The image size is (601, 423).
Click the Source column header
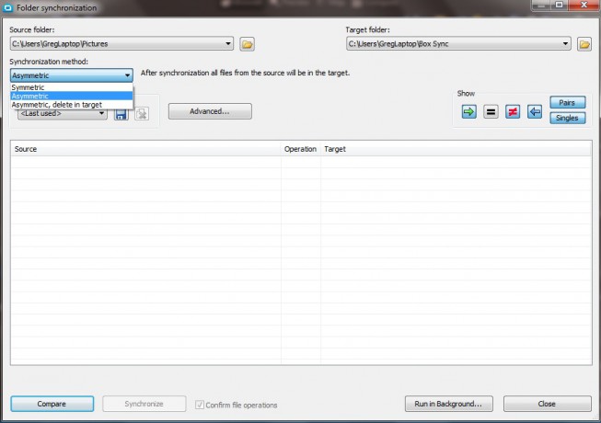coord(146,149)
